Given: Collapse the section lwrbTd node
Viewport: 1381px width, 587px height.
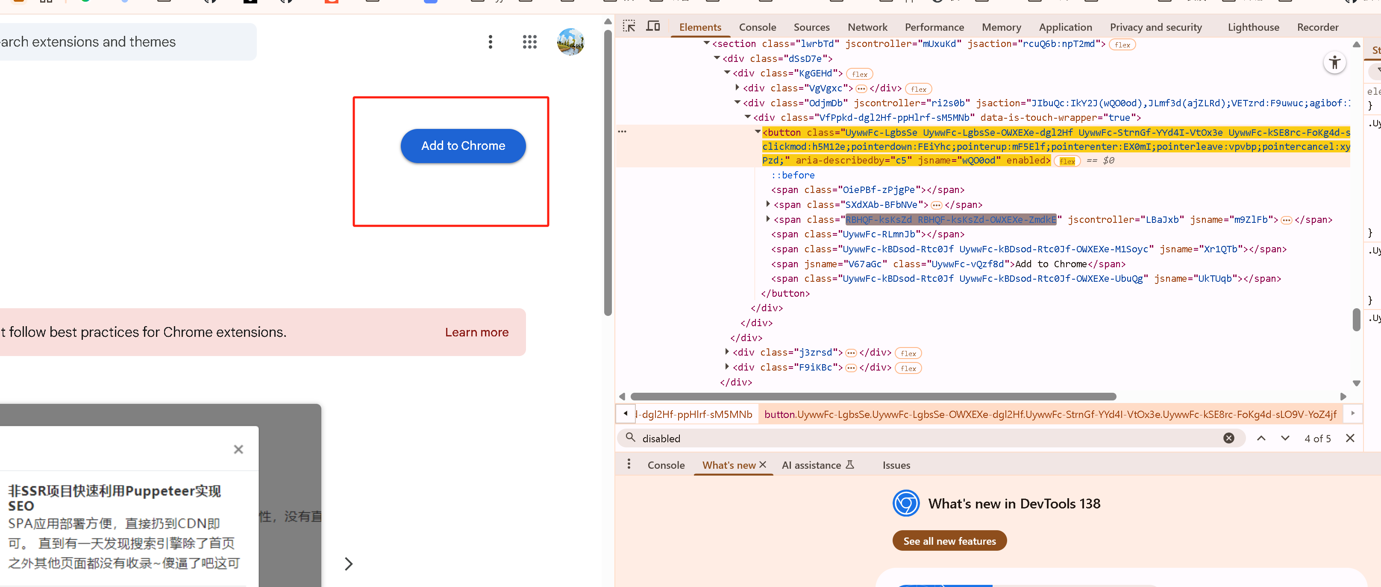Looking at the screenshot, I should pos(707,43).
